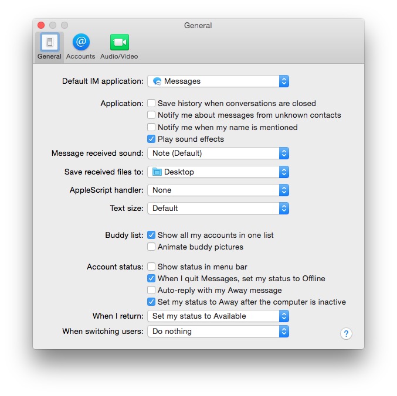Open the Message received sound dropdown
This screenshot has width=397, height=396.
218,153
